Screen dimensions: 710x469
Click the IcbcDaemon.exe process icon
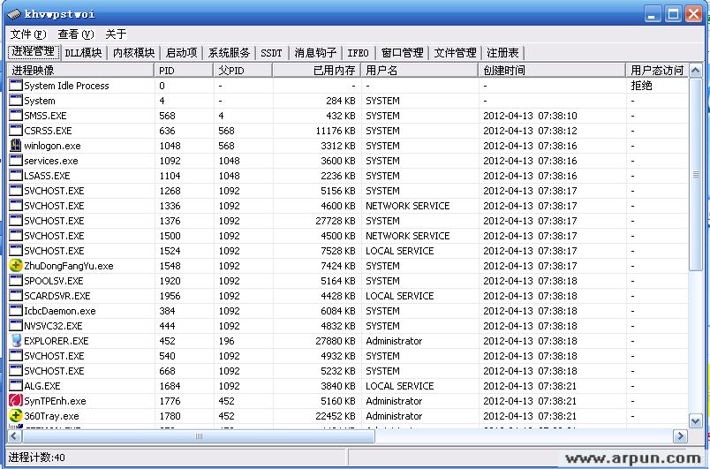[x=16, y=311]
